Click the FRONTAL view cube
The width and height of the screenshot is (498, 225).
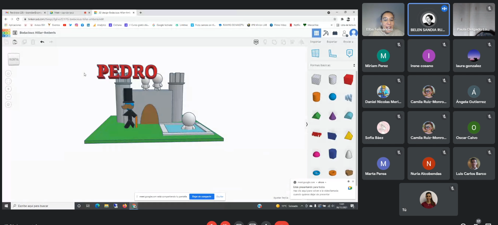(14, 59)
